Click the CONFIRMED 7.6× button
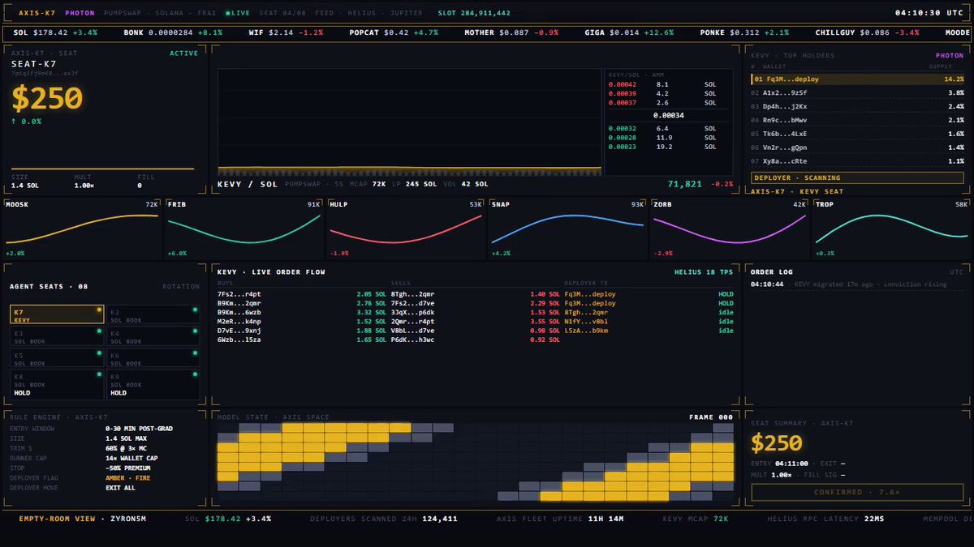 click(858, 492)
